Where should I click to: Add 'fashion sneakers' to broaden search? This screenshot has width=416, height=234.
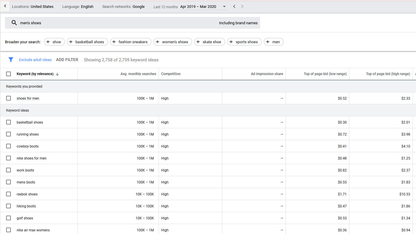[131, 42]
